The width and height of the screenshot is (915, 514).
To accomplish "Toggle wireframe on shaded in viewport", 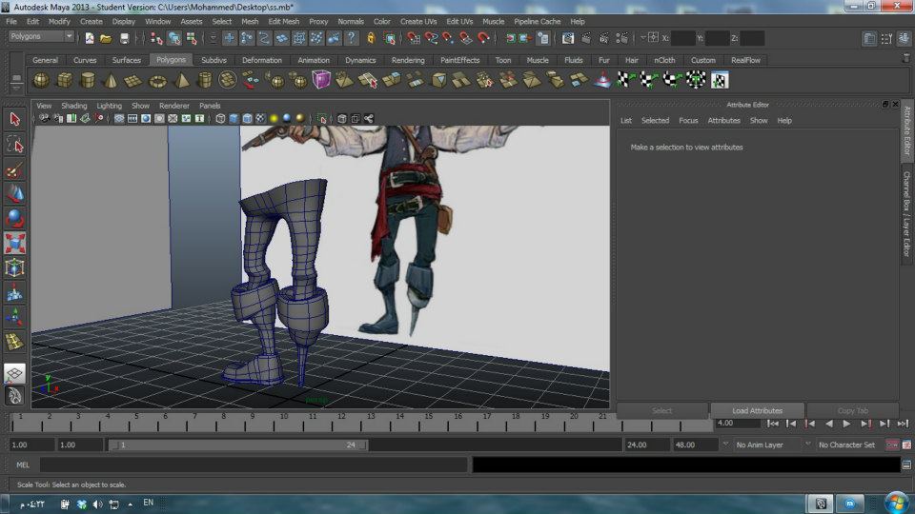I will pyautogui.click(x=248, y=118).
